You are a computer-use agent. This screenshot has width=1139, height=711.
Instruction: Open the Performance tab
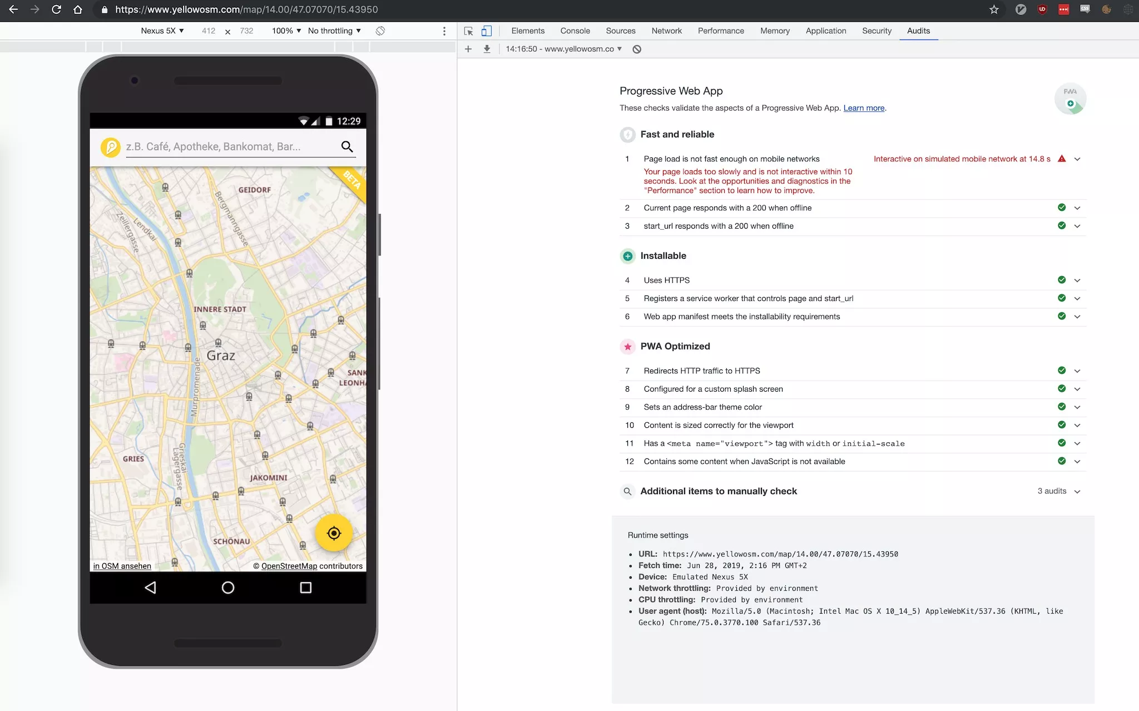click(x=721, y=31)
